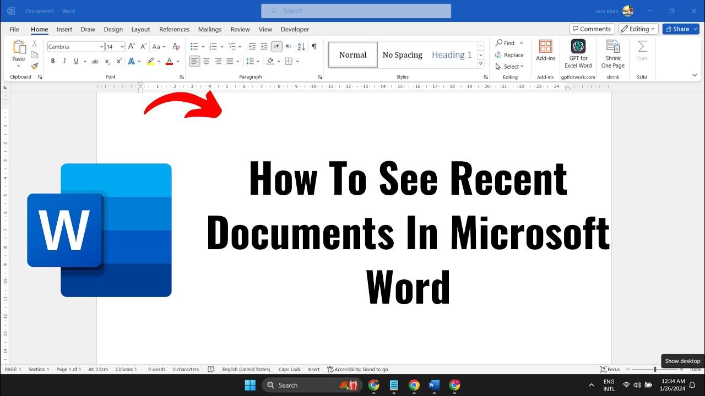The width and height of the screenshot is (705, 396).
Task: Apply superscript formatting
Action: pos(119,61)
